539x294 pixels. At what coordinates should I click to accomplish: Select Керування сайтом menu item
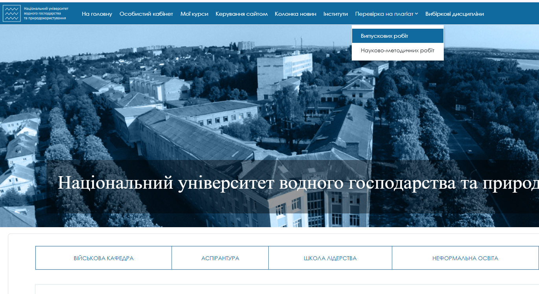[x=241, y=14]
